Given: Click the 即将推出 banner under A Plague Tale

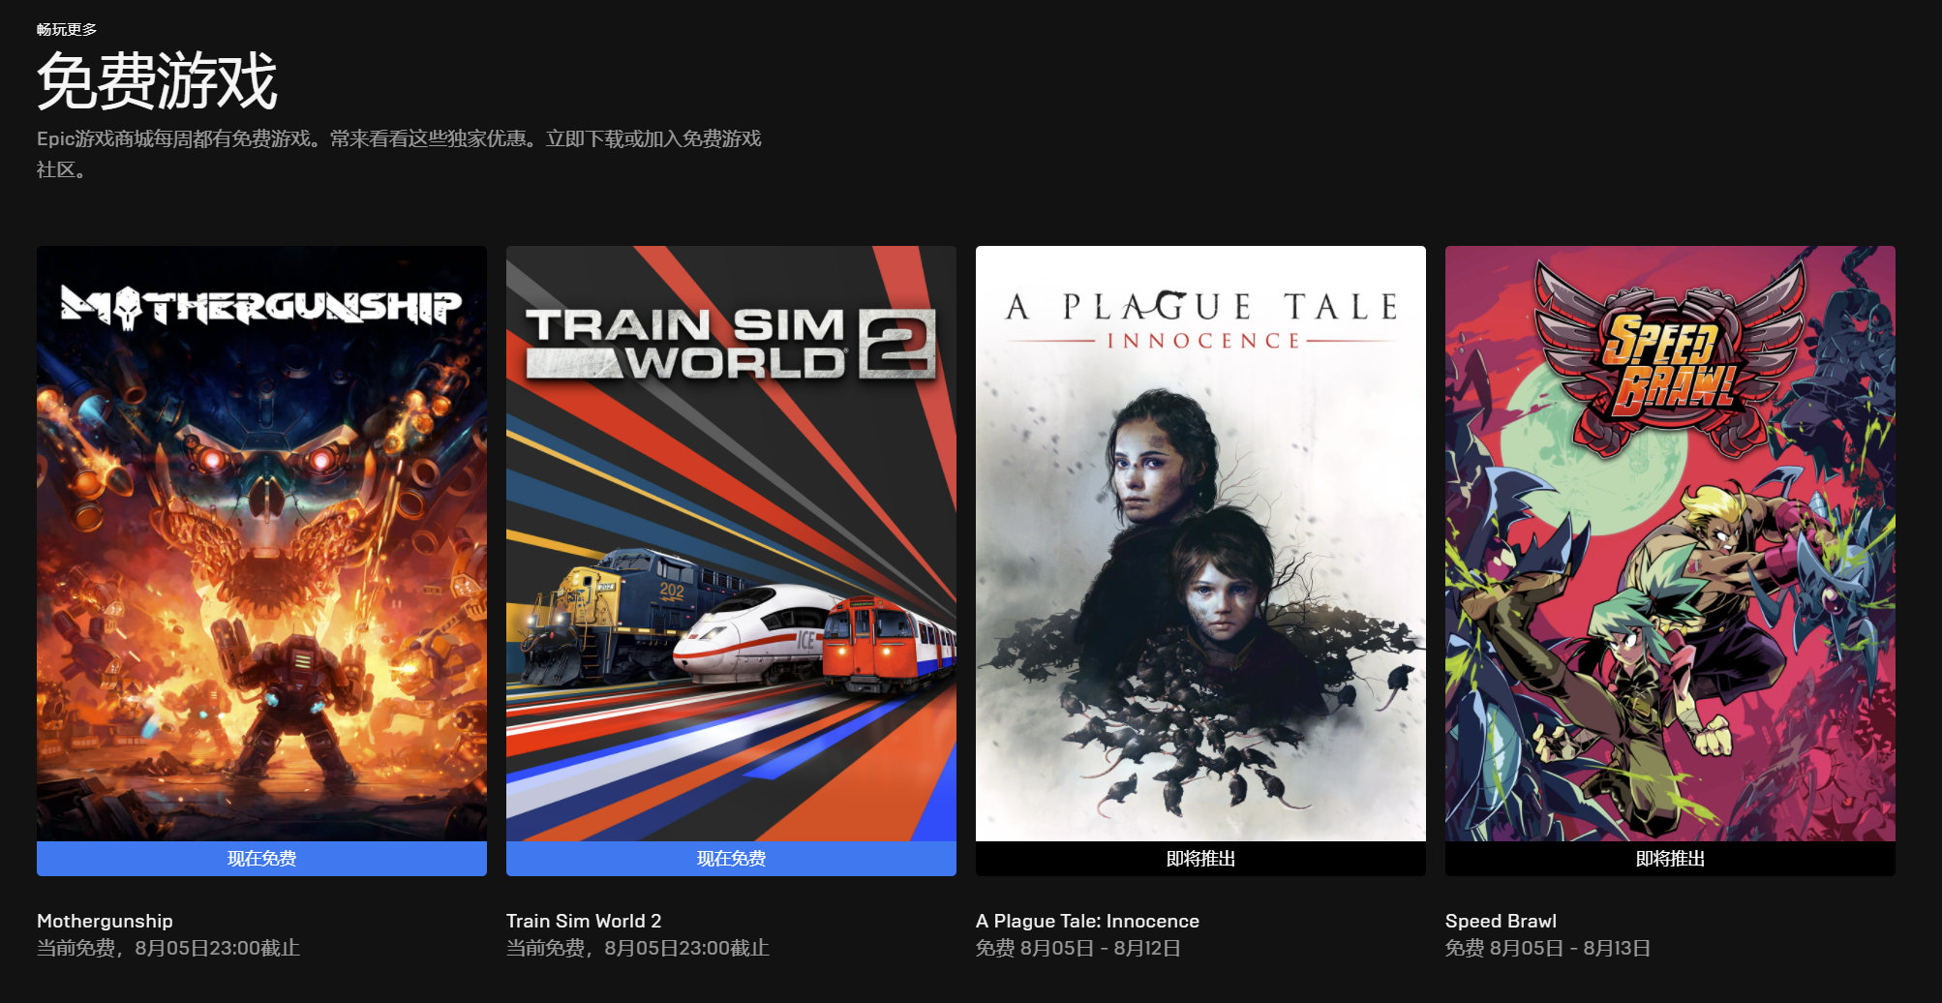Looking at the screenshot, I should [1200, 859].
